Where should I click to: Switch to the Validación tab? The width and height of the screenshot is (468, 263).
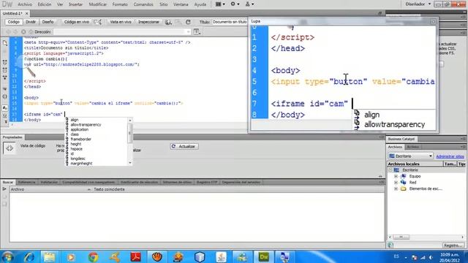point(49,182)
